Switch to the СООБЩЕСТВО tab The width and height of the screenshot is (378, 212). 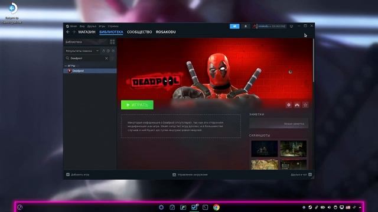pos(139,32)
